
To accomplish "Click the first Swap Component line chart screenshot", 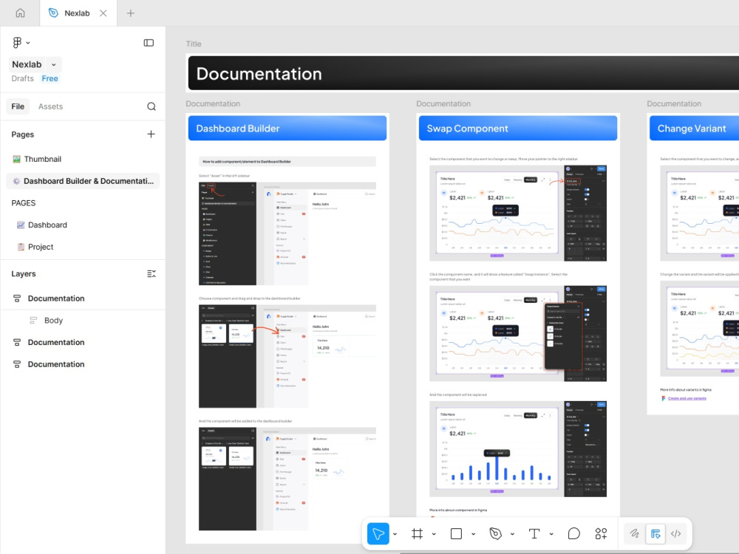I will pyautogui.click(x=518, y=213).
